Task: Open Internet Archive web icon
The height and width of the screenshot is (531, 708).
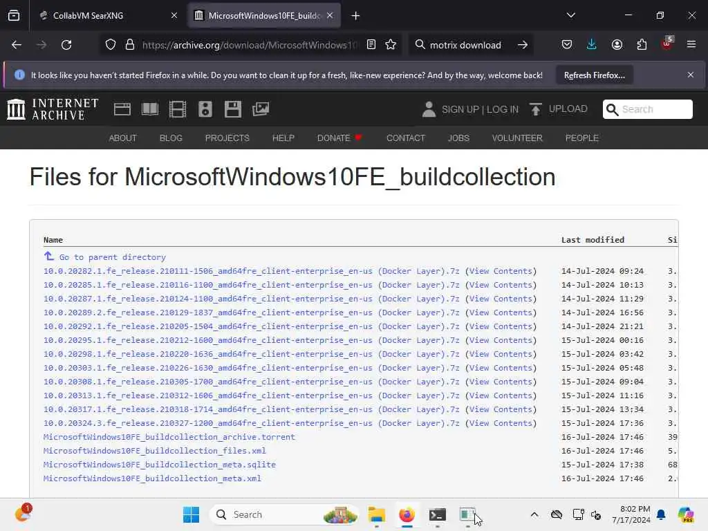Action: [x=122, y=109]
